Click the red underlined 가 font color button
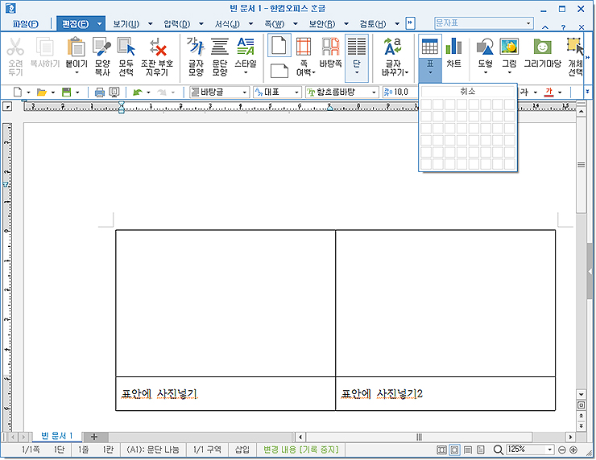 point(548,92)
